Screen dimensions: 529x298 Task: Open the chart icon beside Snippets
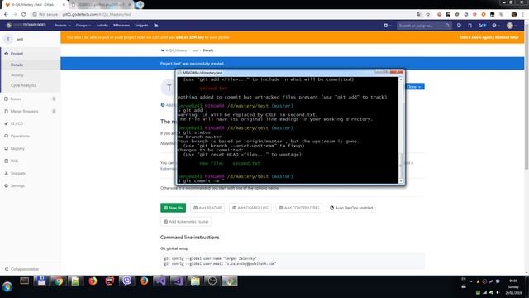156,26
